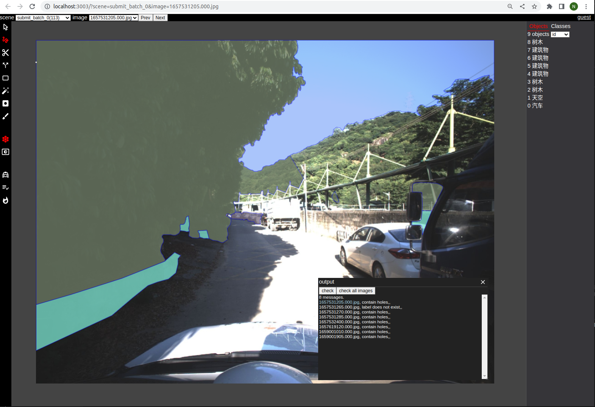Select the brush tool

(5, 117)
